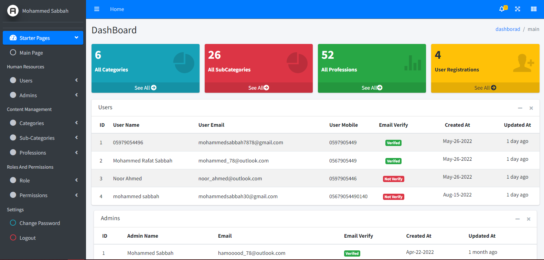Close the Users panel with X button
Screen dimensions: 544x260
(x=531, y=108)
